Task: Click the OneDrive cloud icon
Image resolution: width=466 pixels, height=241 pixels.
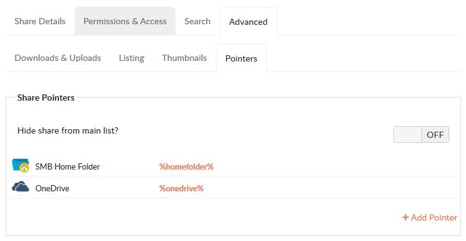Action: click(20, 187)
